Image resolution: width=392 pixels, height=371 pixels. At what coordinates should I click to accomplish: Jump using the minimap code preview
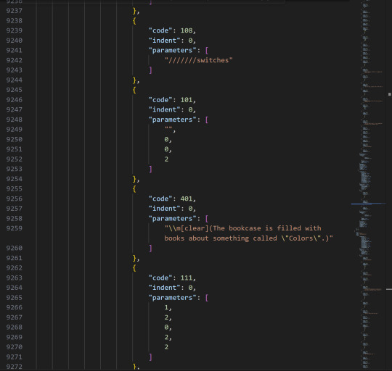click(x=369, y=185)
